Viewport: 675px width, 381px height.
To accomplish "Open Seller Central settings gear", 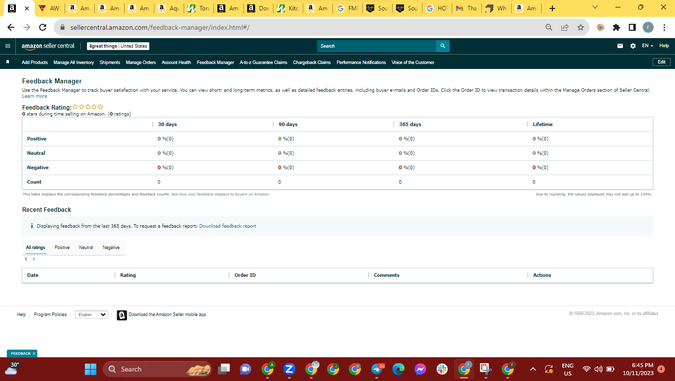I will [633, 46].
